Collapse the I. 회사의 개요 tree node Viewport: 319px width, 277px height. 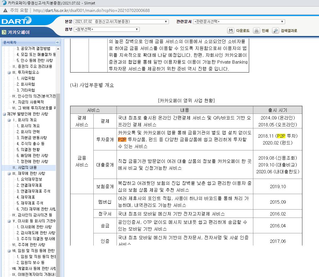tap(9, 120)
